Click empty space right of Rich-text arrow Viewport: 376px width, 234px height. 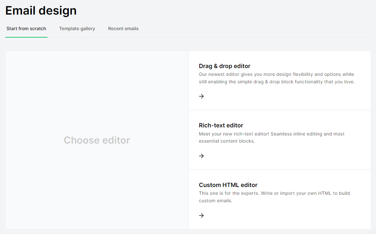[x=279, y=156]
